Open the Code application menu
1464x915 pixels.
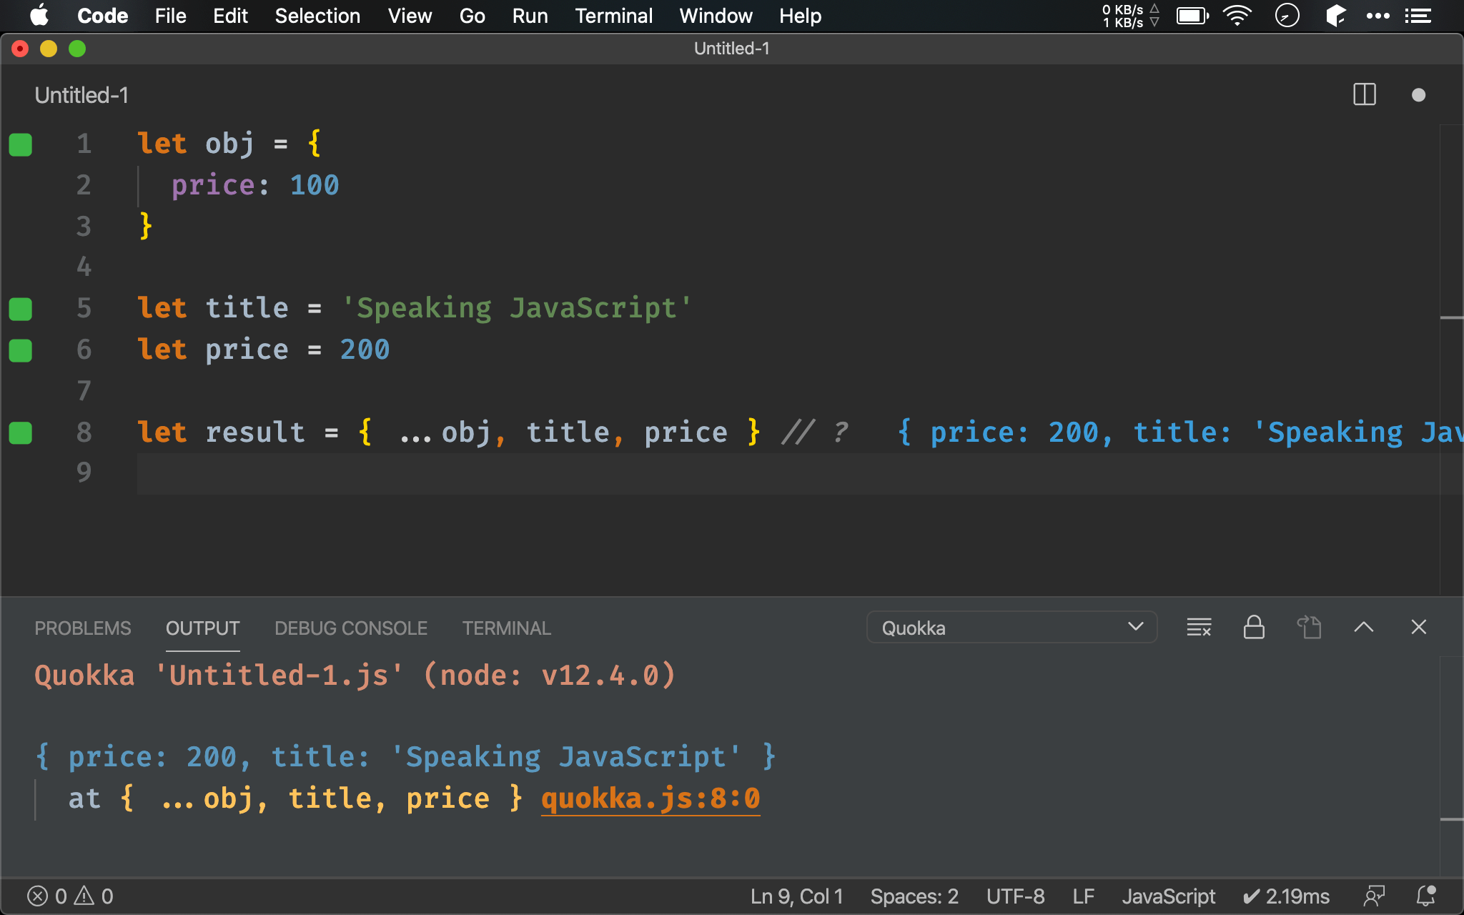[102, 16]
